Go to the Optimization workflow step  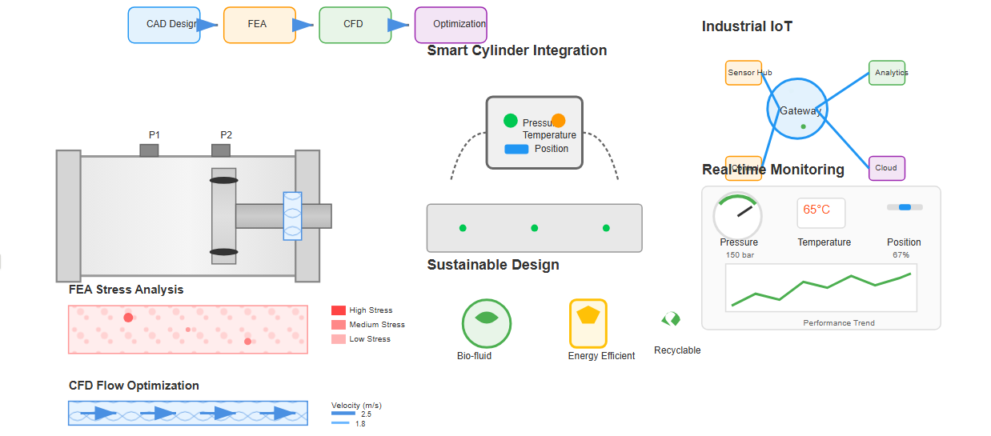451,25
